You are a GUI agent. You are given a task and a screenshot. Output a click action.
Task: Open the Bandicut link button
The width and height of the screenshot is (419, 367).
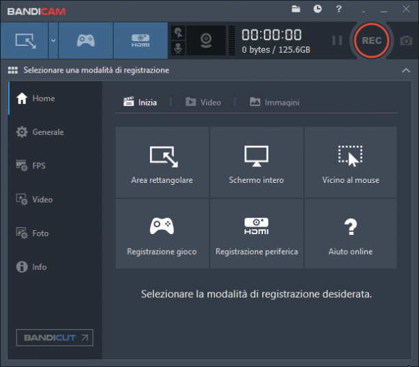point(55,338)
